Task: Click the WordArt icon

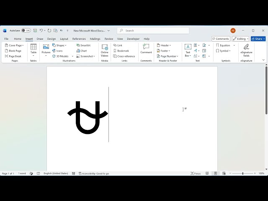Action: (196, 51)
